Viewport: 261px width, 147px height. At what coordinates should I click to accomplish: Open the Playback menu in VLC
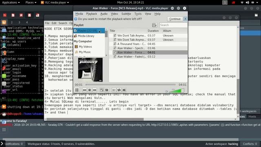[91, 14]
